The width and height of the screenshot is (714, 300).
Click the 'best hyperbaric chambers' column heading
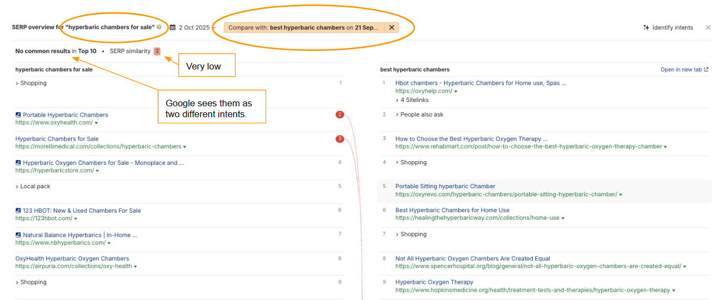tap(415, 69)
